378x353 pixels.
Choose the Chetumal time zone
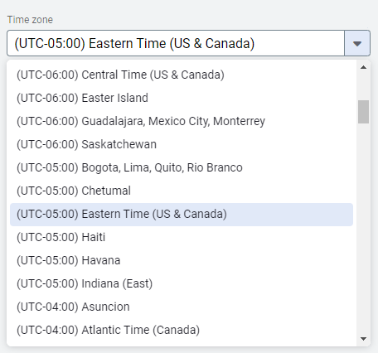click(182, 191)
